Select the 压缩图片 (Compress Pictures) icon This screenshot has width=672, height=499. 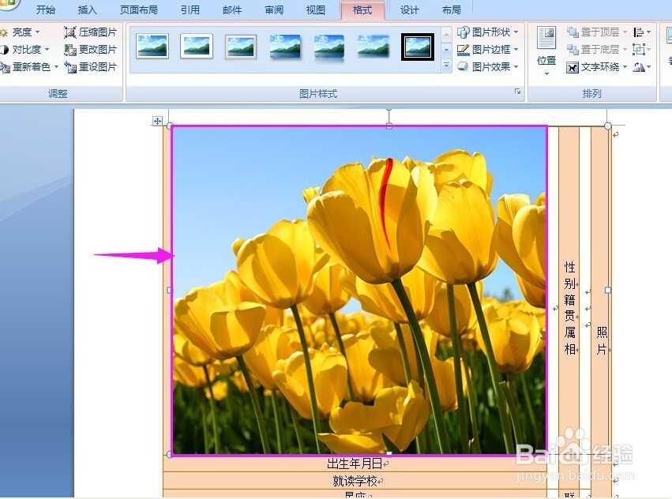coord(90,31)
